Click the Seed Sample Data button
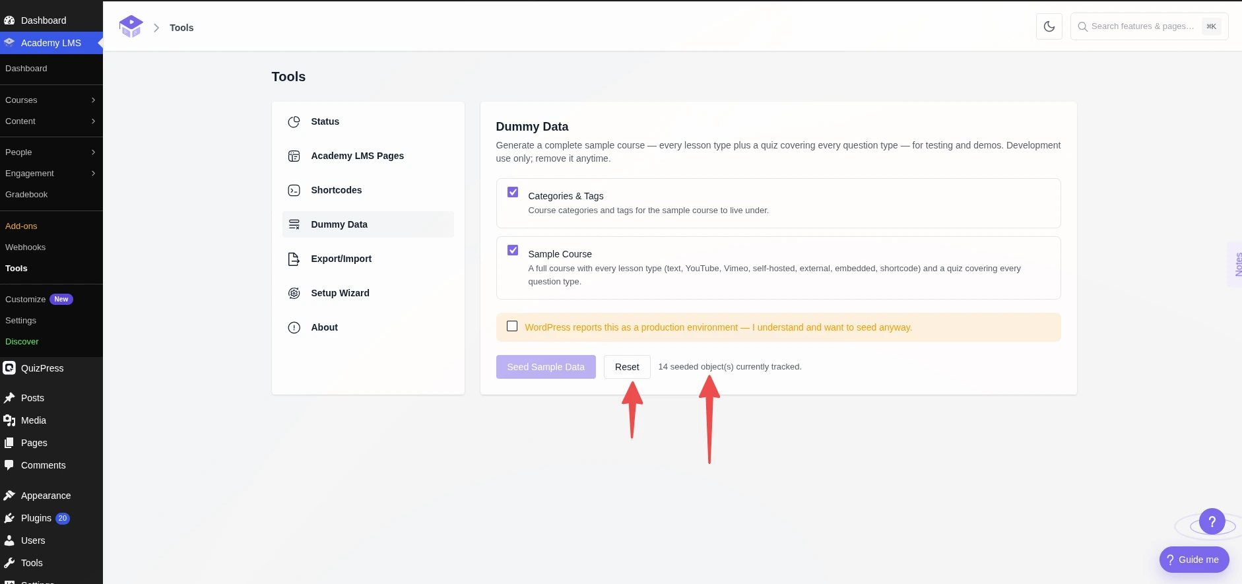Image resolution: width=1242 pixels, height=584 pixels. point(546,367)
